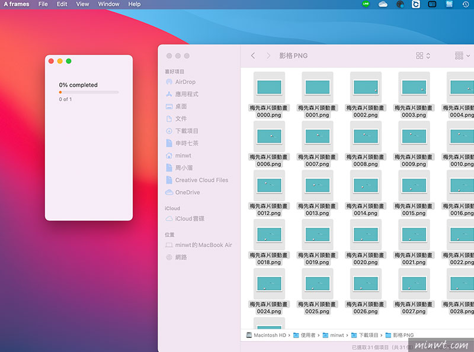
Task: Open the File menu
Action: coord(43,4)
